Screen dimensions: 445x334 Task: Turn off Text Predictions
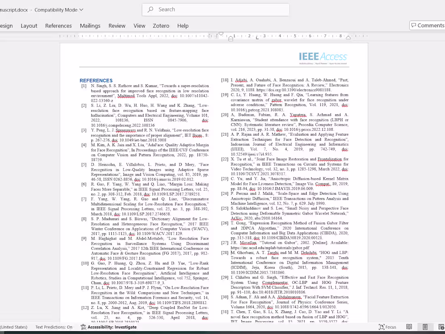tap(54, 327)
